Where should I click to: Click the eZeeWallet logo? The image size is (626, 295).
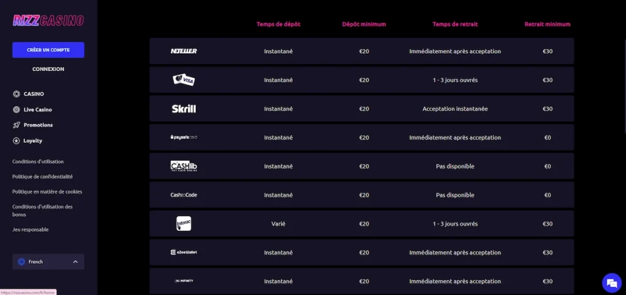(183, 252)
